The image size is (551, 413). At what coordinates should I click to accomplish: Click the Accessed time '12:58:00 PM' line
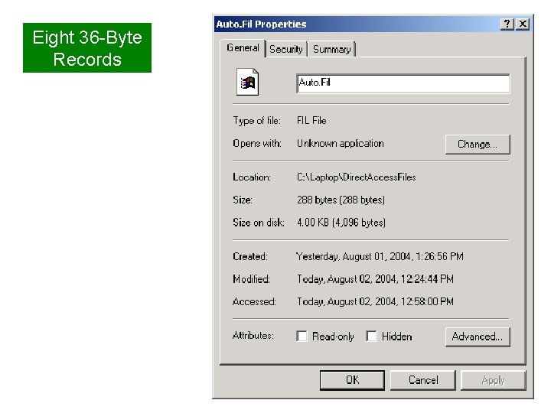(375, 301)
